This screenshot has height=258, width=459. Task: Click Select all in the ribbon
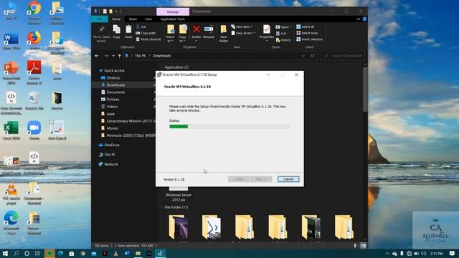pyautogui.click(x=306, y=27)
